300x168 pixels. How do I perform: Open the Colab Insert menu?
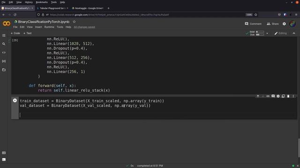pyautogui.click(x=38, y=27)
